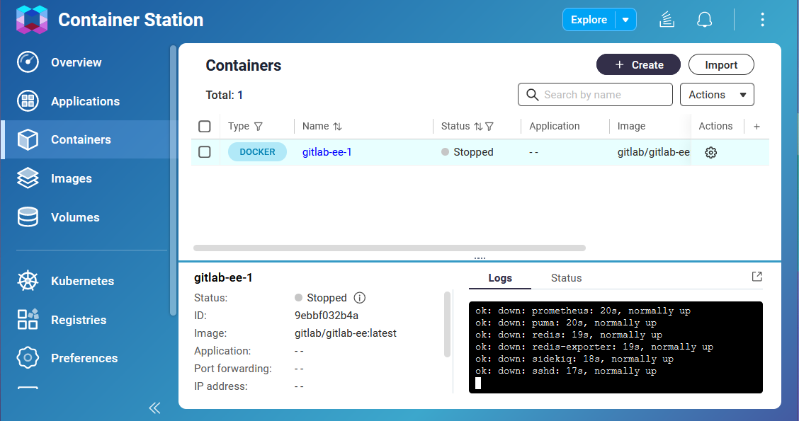Navigate to Kubernetes
The height and width of the screenshot is (421, 799).
click(x=83, y=281)
